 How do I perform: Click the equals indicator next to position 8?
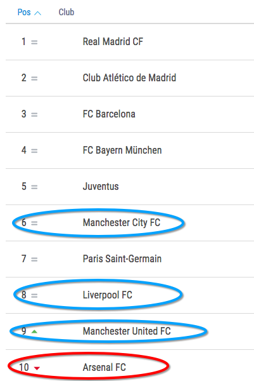click(x=34, y=296)
